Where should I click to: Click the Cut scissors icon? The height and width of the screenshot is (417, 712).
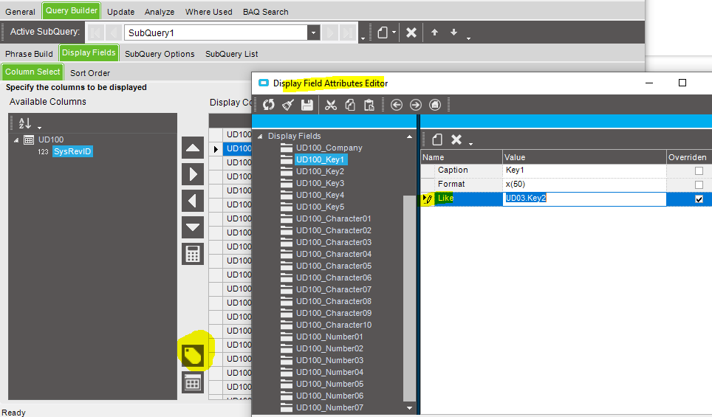coord(331,105)
